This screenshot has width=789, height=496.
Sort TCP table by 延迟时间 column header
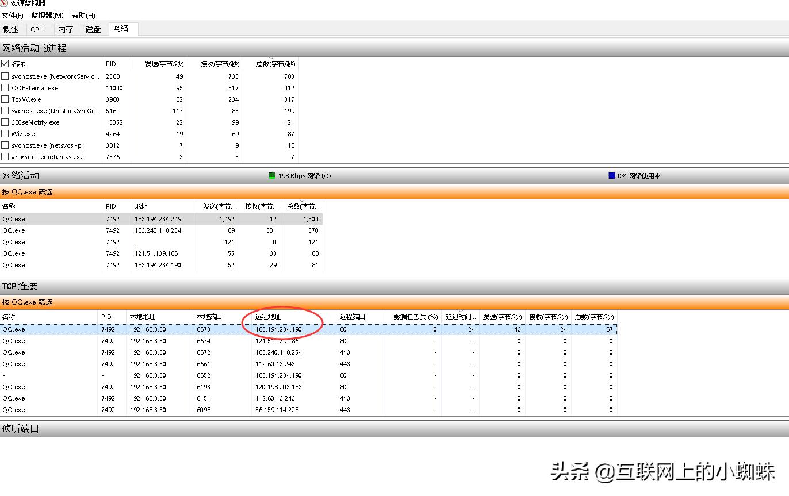460,317
